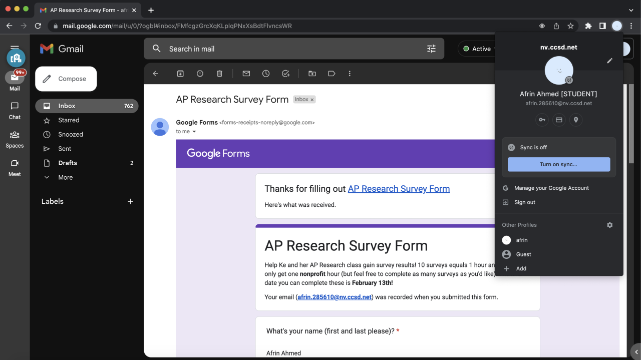Open the AP Research Survey Form link
The image size is (641, 360).
(399, 189)
